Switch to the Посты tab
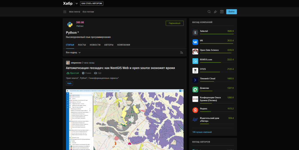Viewport: 299px width, 150px height. pyautogui.click(x=82, y=45)
